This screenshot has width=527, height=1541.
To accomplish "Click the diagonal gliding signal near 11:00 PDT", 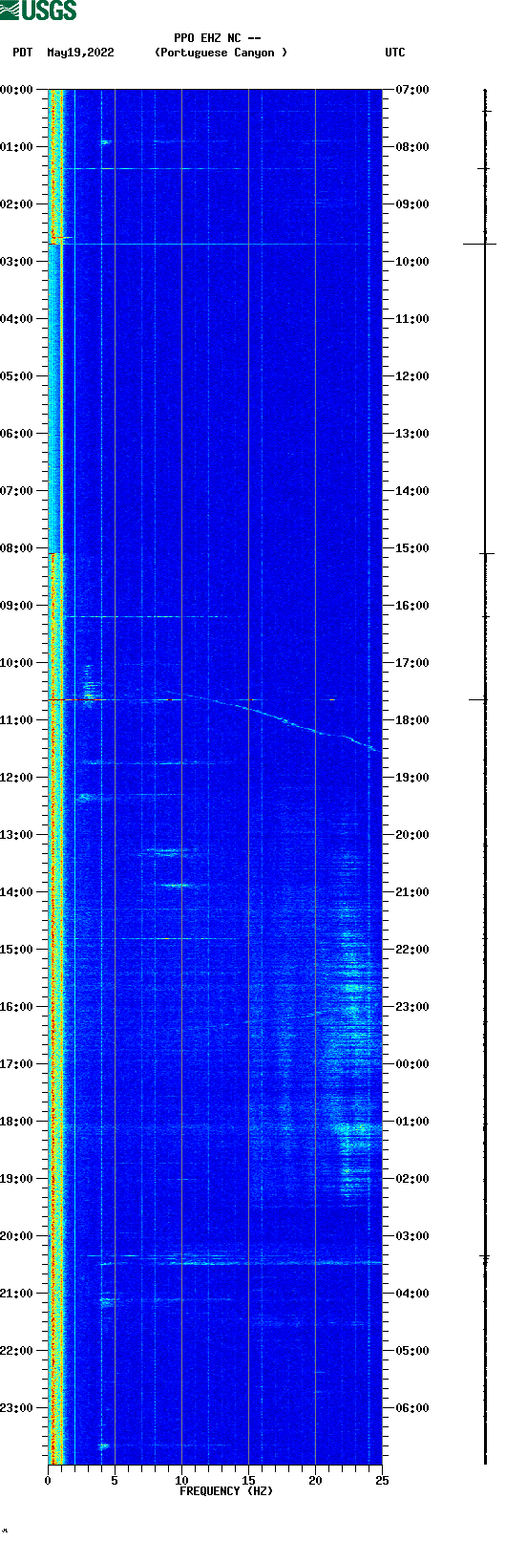I will (x=272, y=718).
